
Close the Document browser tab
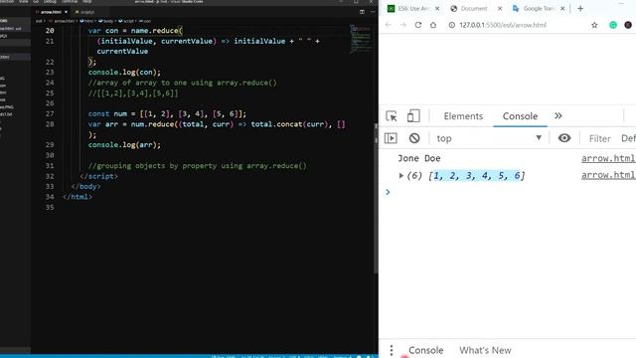500,9
